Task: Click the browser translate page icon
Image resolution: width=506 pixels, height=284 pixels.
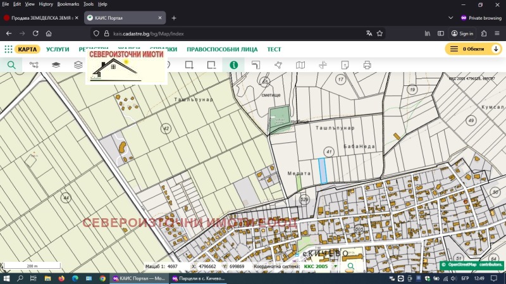Action: (x=369, y=34)
